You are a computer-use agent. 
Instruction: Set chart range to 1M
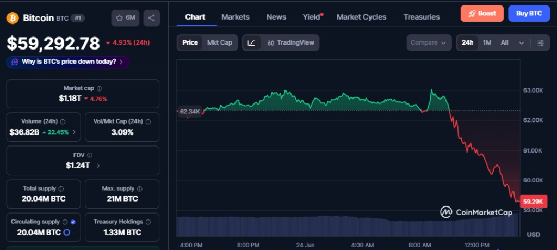click(487, 42)
